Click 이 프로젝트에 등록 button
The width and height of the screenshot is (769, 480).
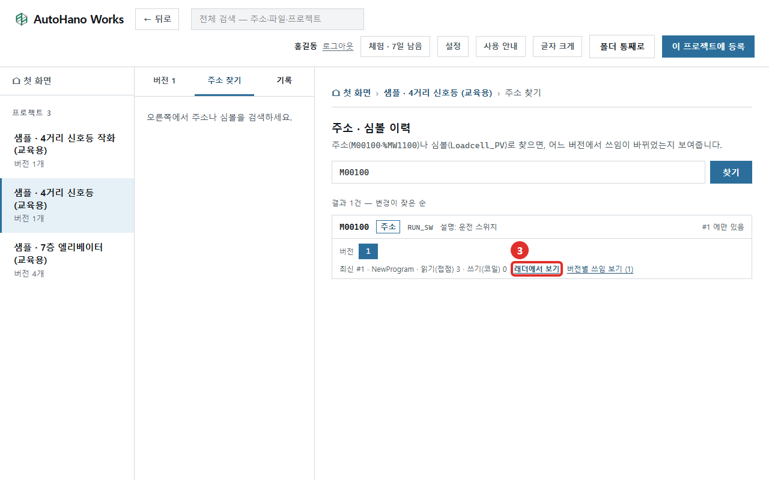click(x=708, y=46)
